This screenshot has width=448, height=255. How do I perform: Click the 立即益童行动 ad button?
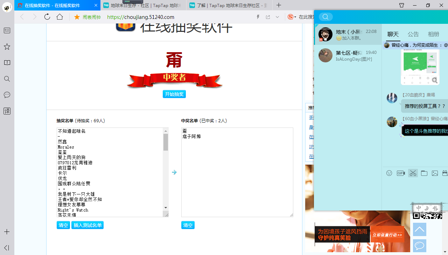387,235
